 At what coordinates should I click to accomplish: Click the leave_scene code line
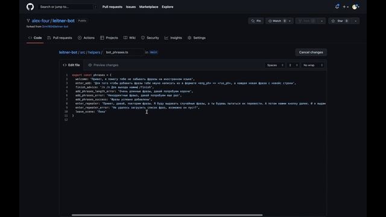91,112
